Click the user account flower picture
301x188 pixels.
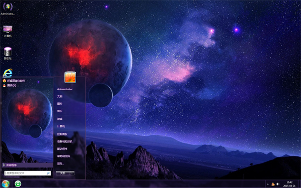70,77
